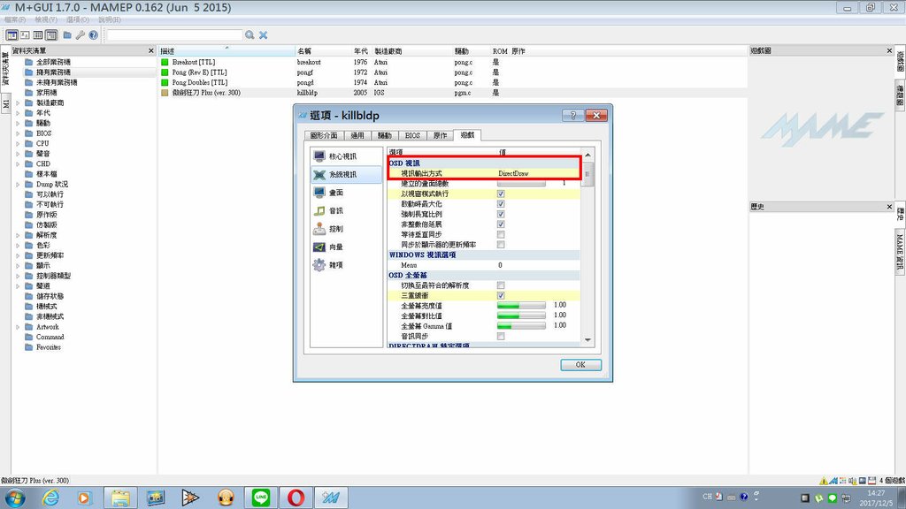The image size is (906, 509).
Task: Click the M+GUI taskbar button
Action: (x=331, y=497)
